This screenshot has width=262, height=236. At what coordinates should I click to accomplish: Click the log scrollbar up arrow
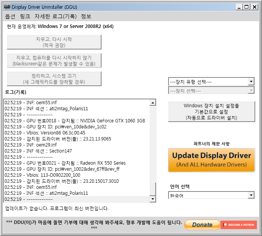(x=153, y=103)
